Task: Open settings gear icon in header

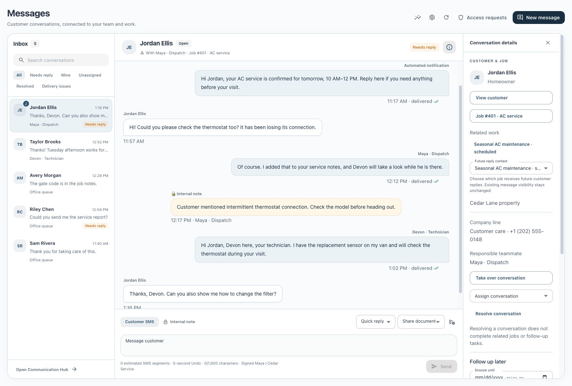Action: coord(432,18)
